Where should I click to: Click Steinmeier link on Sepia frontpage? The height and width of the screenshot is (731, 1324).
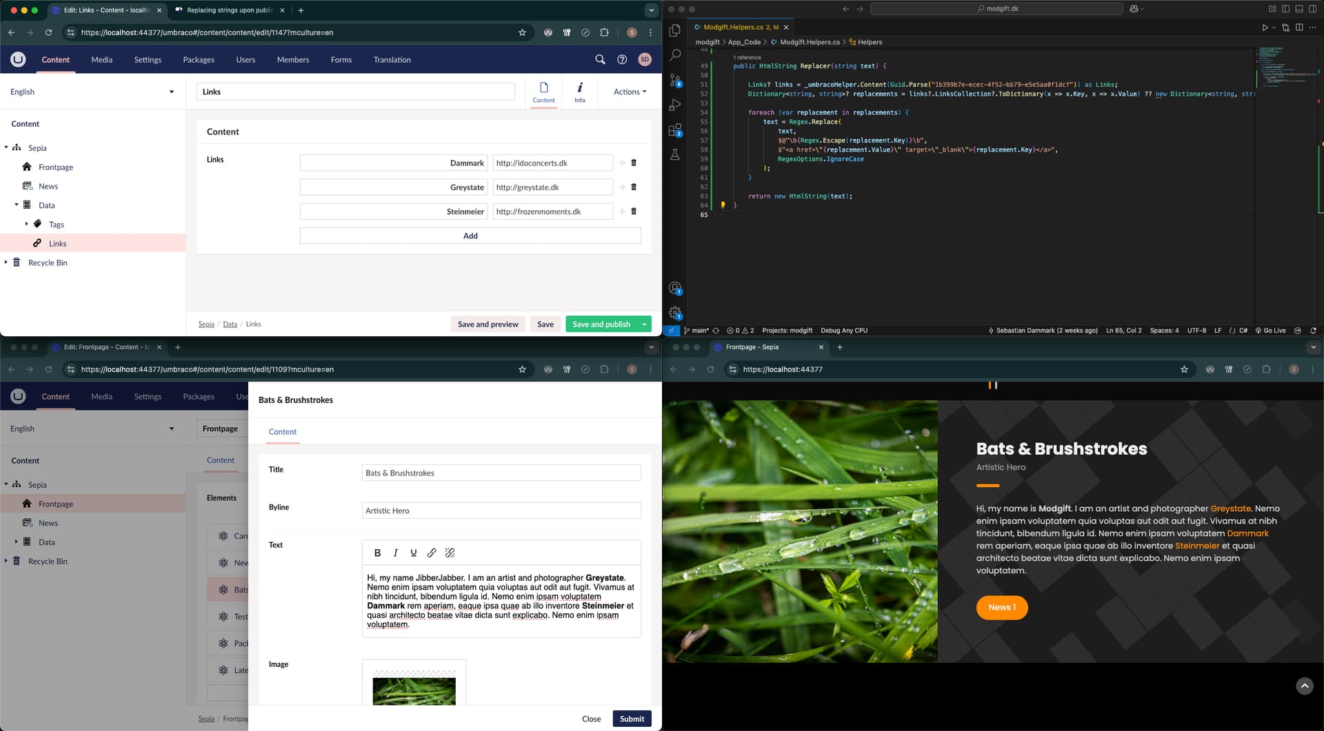[1197, 546]
